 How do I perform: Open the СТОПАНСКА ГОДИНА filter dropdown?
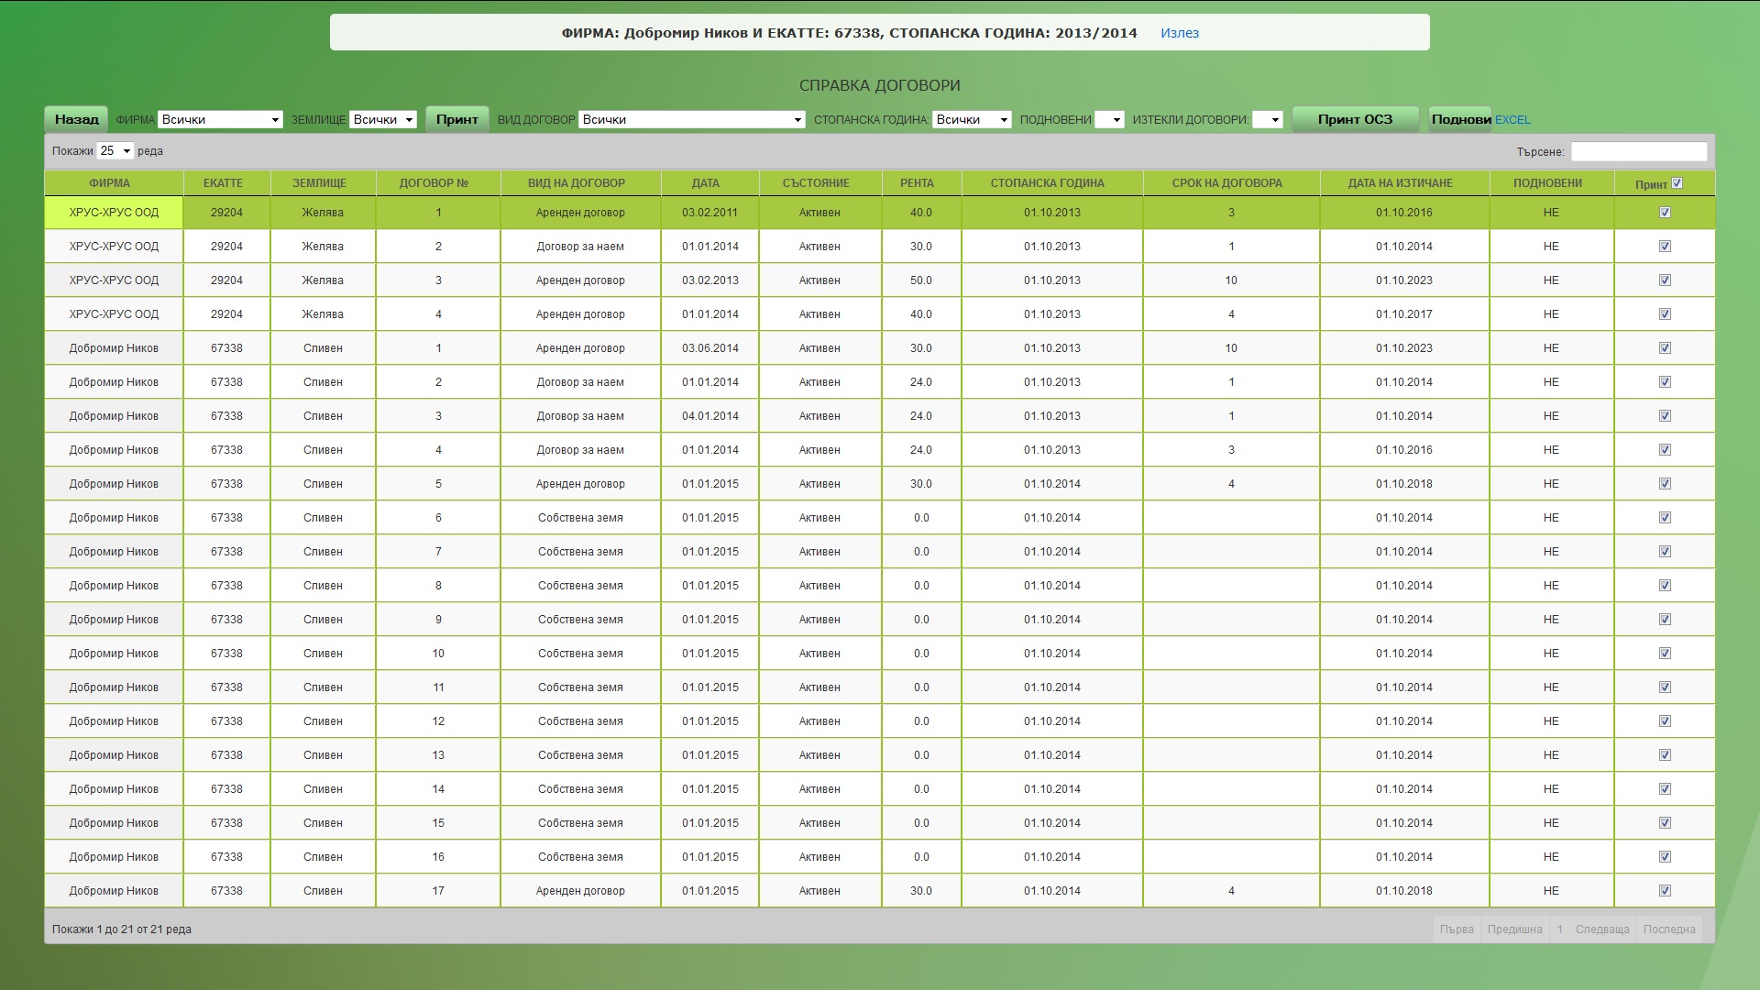(x=972, y=119)
